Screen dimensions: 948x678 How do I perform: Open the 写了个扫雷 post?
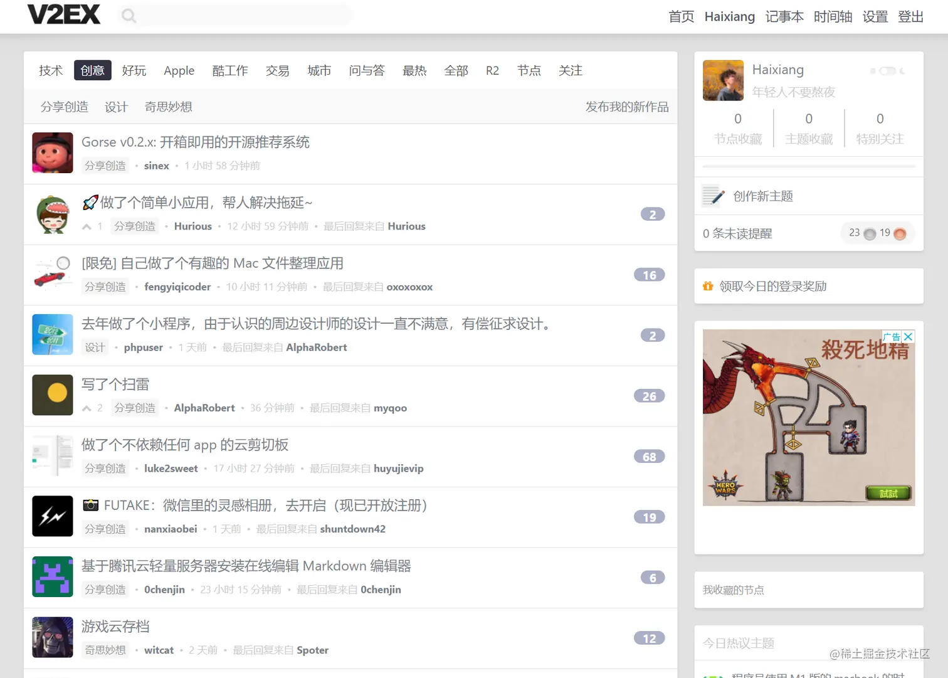pyautogui.click(x=115, y=384)
